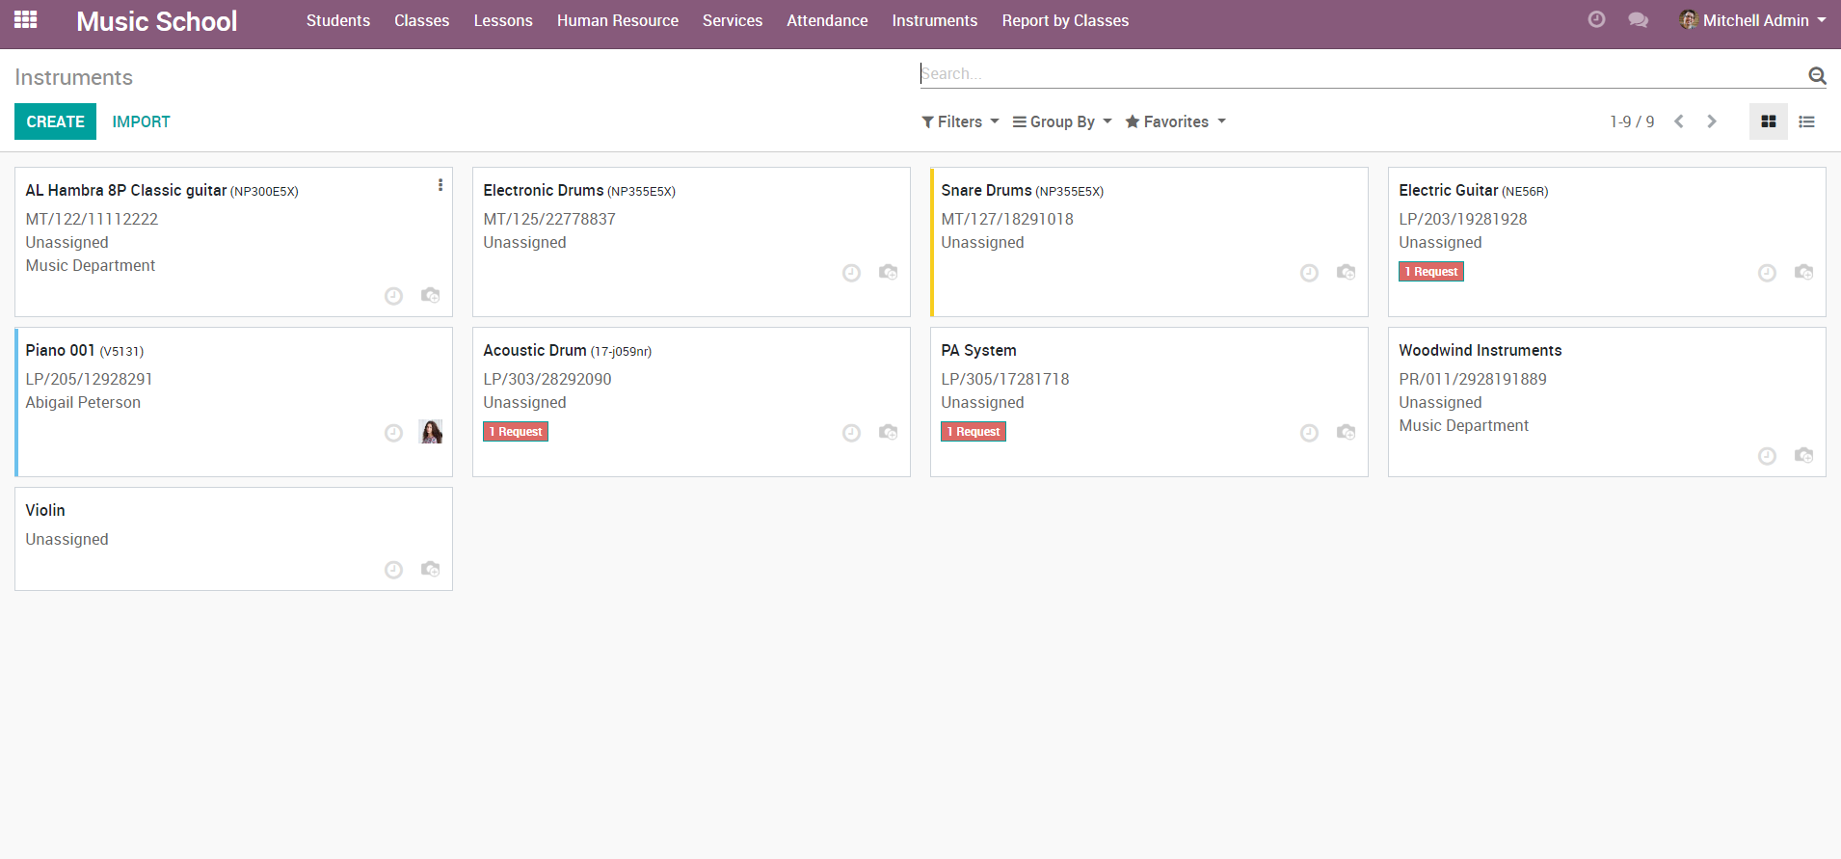Switch to list view

[x=1806, y=121]
